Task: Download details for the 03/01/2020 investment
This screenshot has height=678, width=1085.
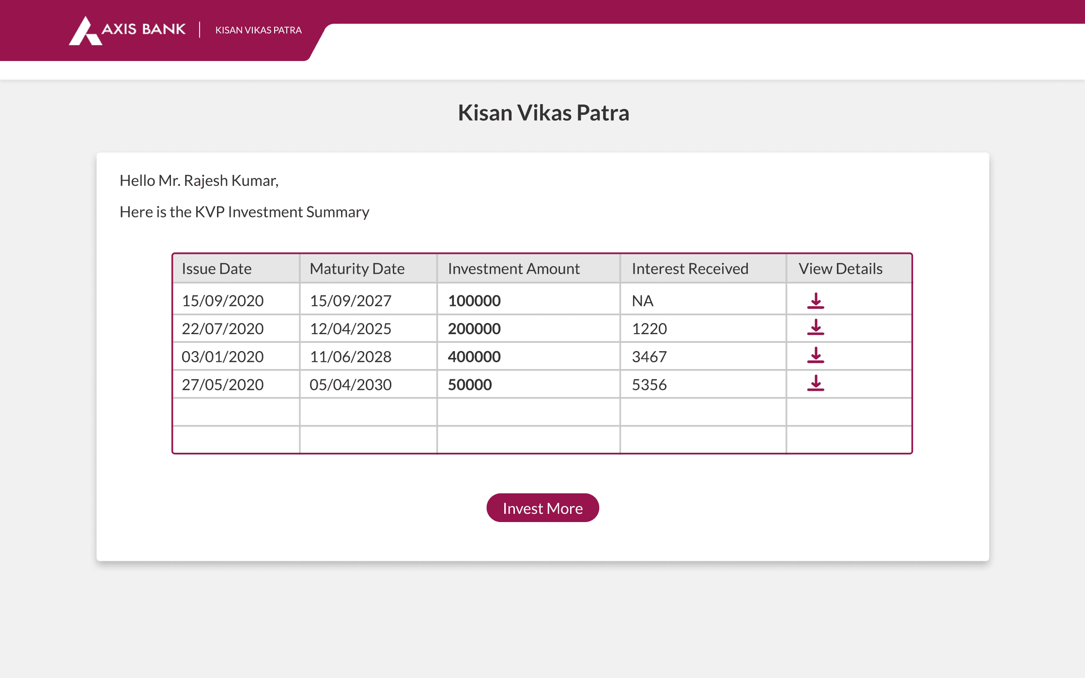Action: [x=816, y=355]
